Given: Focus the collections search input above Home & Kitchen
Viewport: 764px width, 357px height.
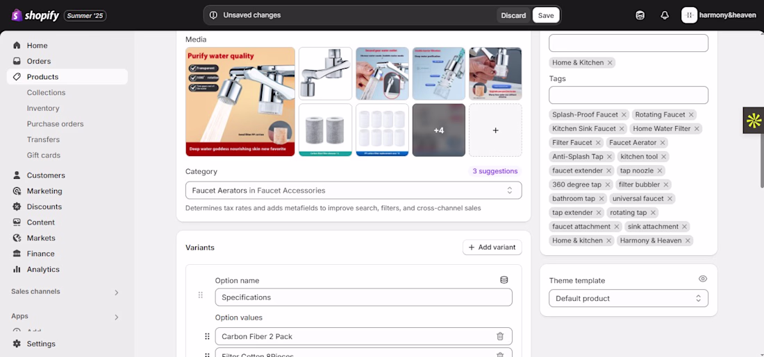Looking at the screenshot, I should [629, 43].
